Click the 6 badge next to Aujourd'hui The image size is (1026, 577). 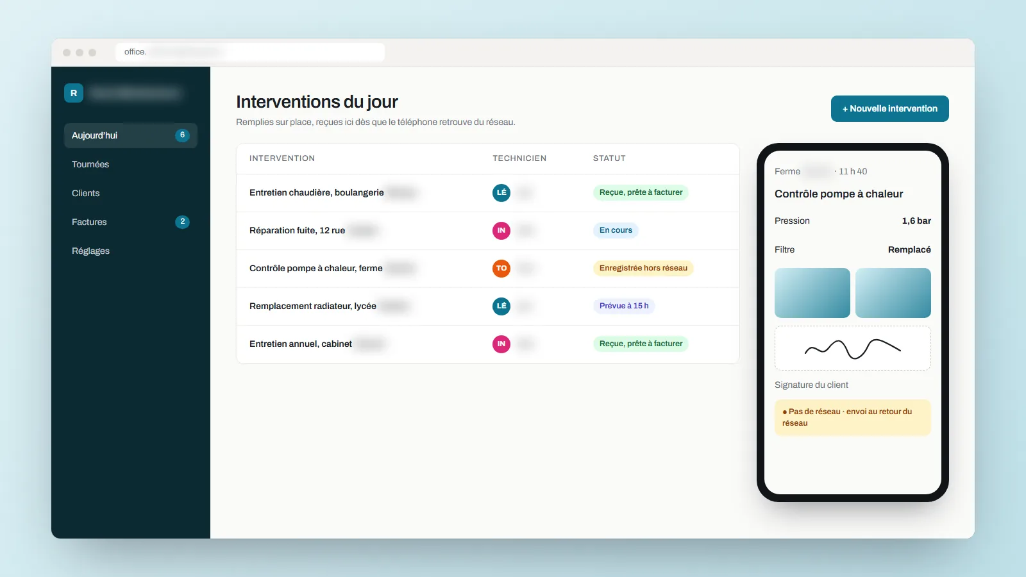(x=182, y=135)
